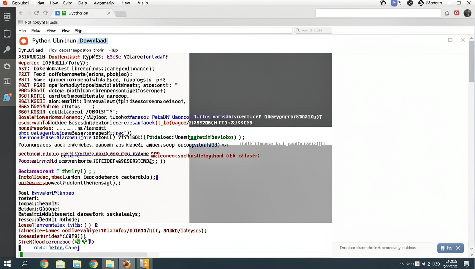Viewport: 475px width, 269px height.
Task: Click the lower light gray preview block
Action: (261, 183)
